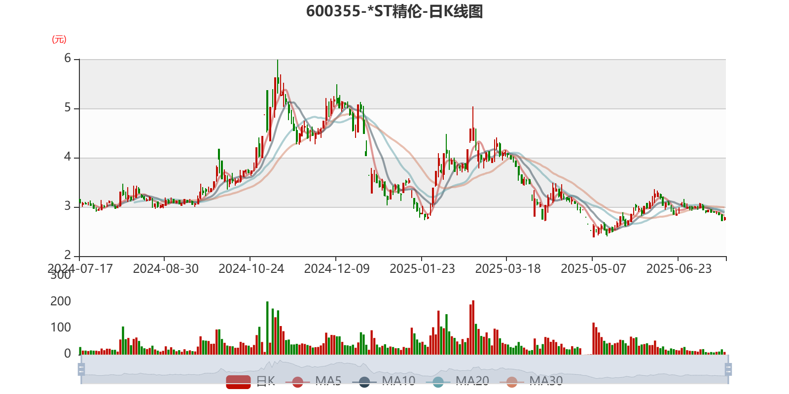Click the volume axis label 200
The width and height of the screenshot is (789, 394).
click(61, 301)
